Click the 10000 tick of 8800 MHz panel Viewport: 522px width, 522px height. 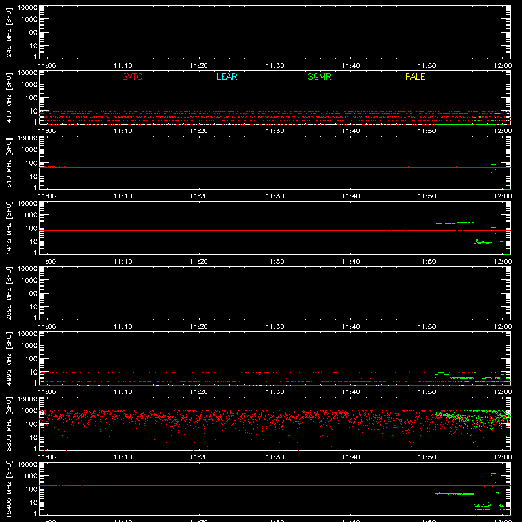[x=27, y=399]
